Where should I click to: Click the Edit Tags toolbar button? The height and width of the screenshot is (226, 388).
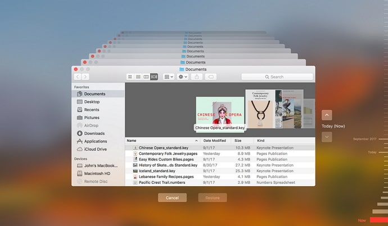click(x=210, y=77)
